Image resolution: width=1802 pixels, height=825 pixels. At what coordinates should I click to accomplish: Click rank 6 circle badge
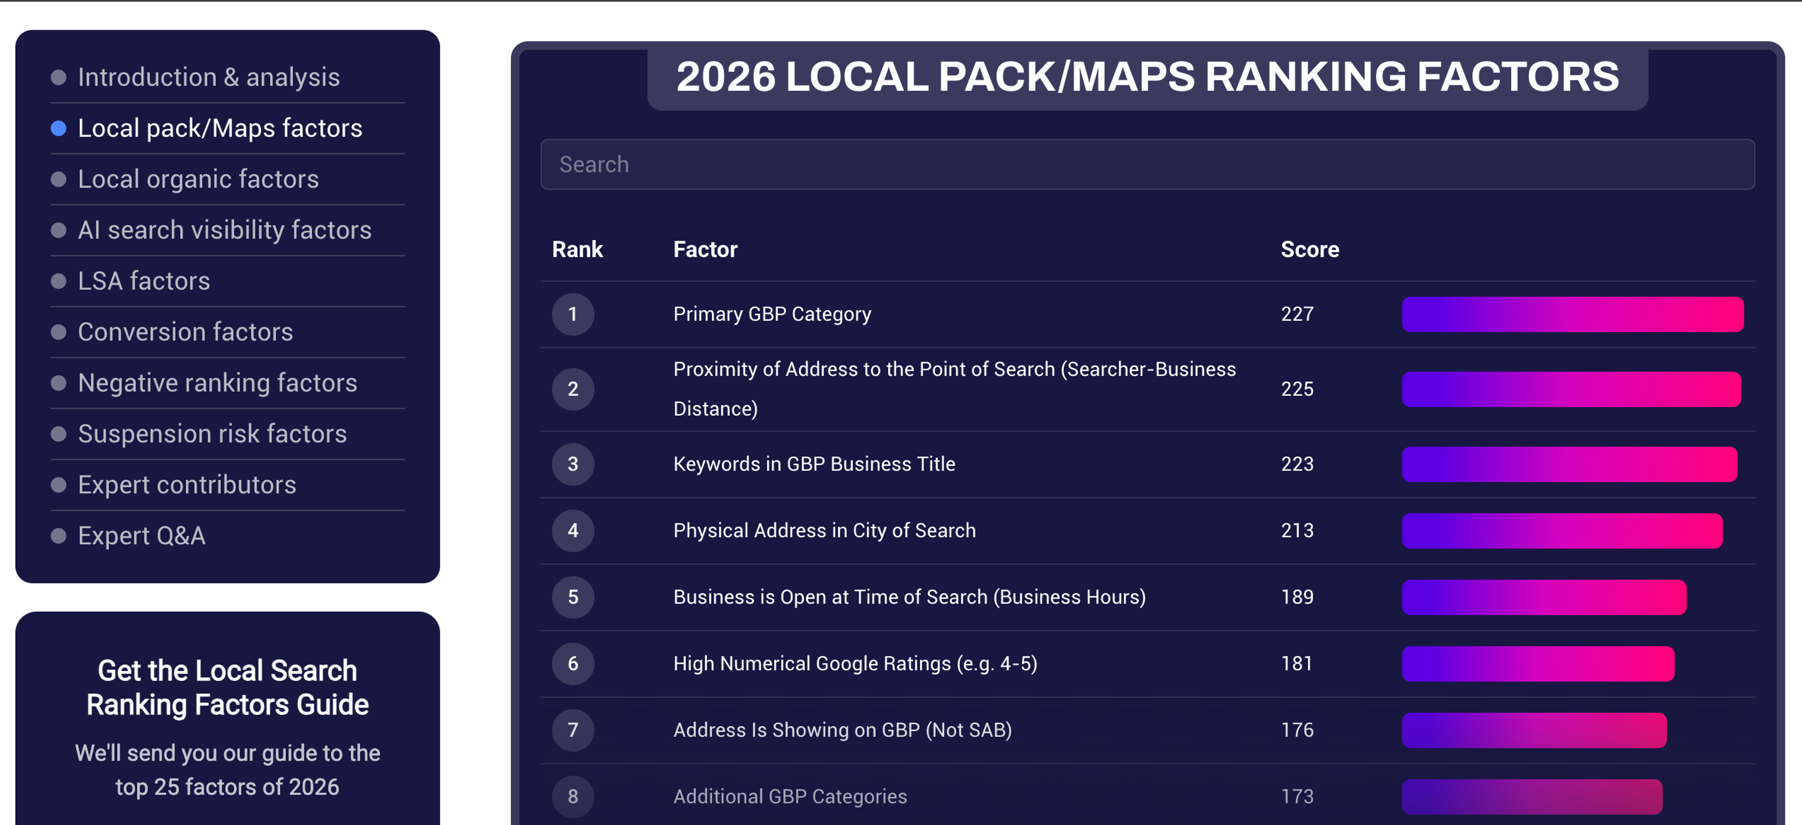click(573, 664)
